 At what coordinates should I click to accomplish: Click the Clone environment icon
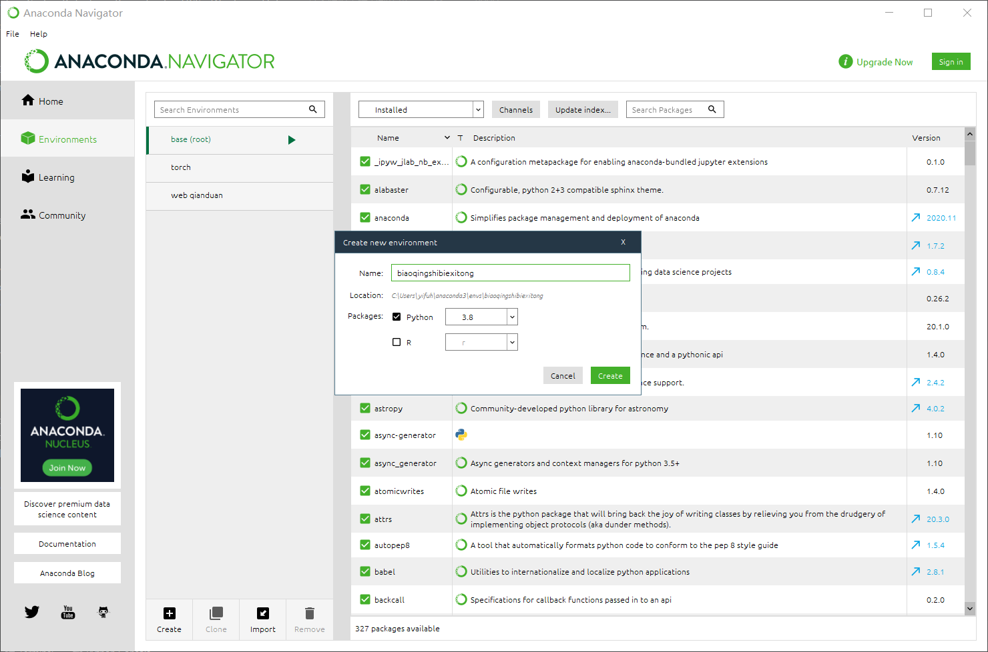coord(216,613)
